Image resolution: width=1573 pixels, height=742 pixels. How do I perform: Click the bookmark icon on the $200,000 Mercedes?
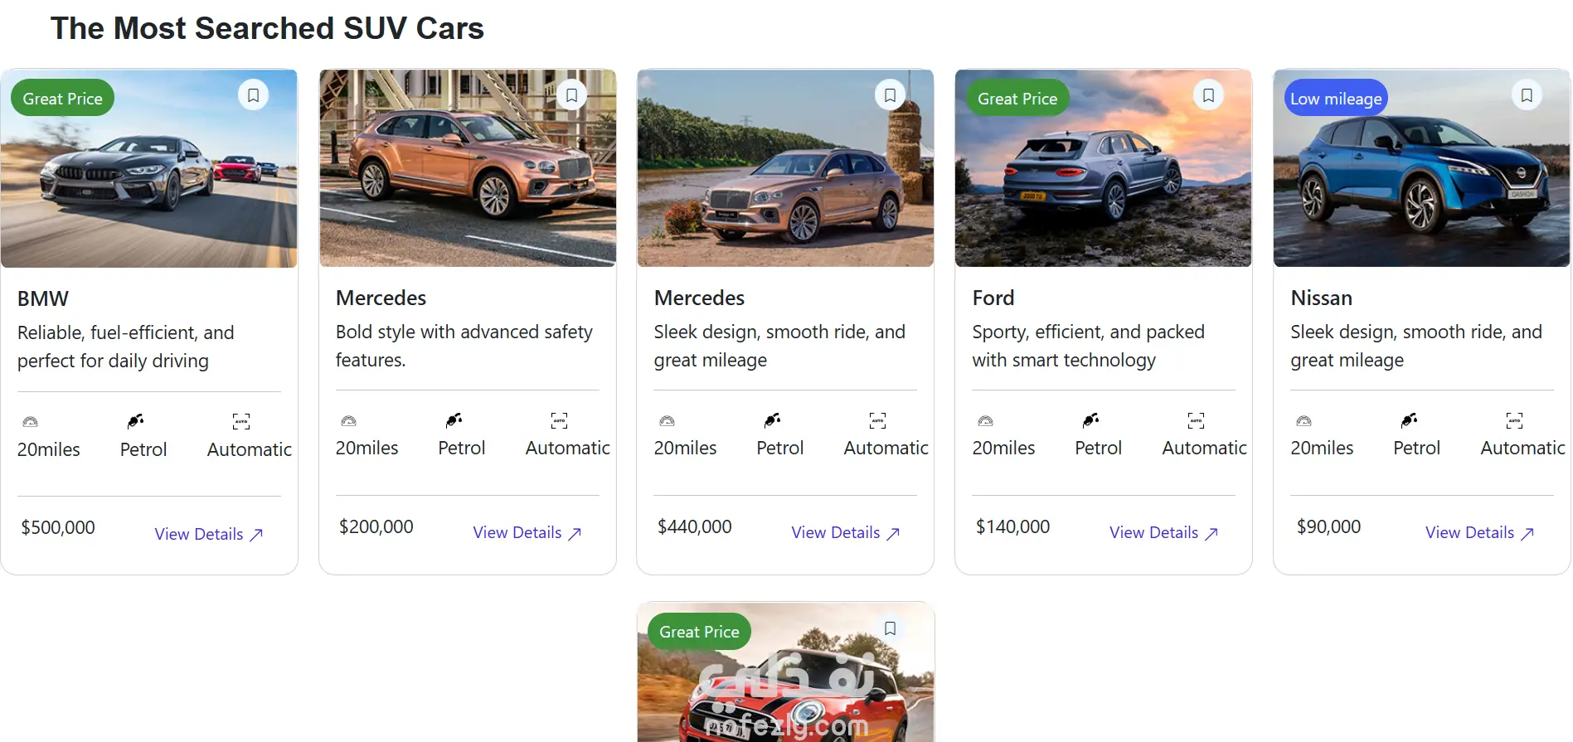tap(572, 95)
